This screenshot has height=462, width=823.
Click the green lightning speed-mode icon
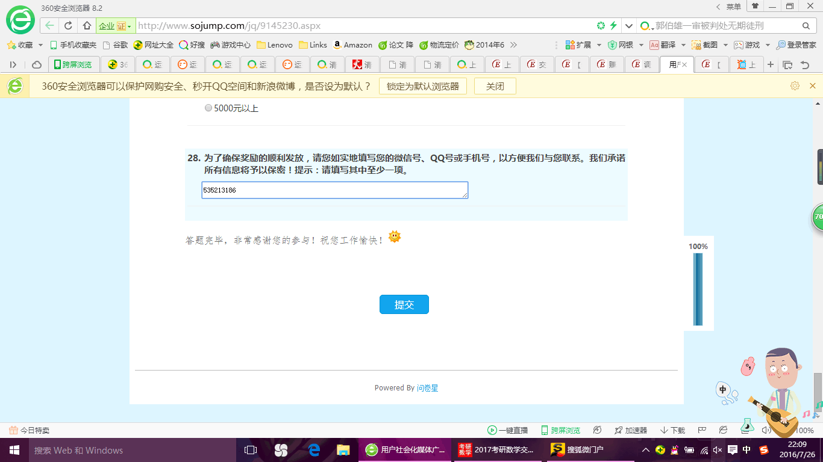click(x=613, y=26)
